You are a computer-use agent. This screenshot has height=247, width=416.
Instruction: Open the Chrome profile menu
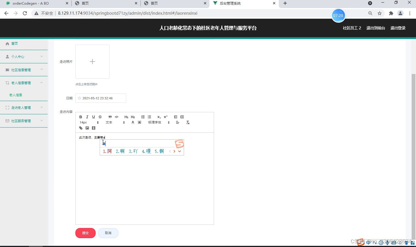pyautogui.click(x=400, y=13)
